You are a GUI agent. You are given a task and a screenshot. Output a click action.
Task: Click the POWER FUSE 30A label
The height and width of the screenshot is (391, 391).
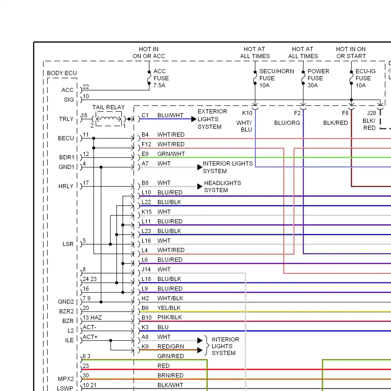pos(318,78)
